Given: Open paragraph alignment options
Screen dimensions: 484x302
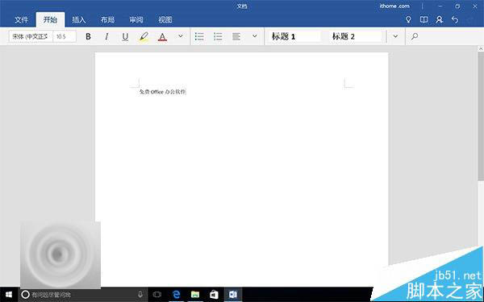Looking at the screenshot, I should point(236,36).
